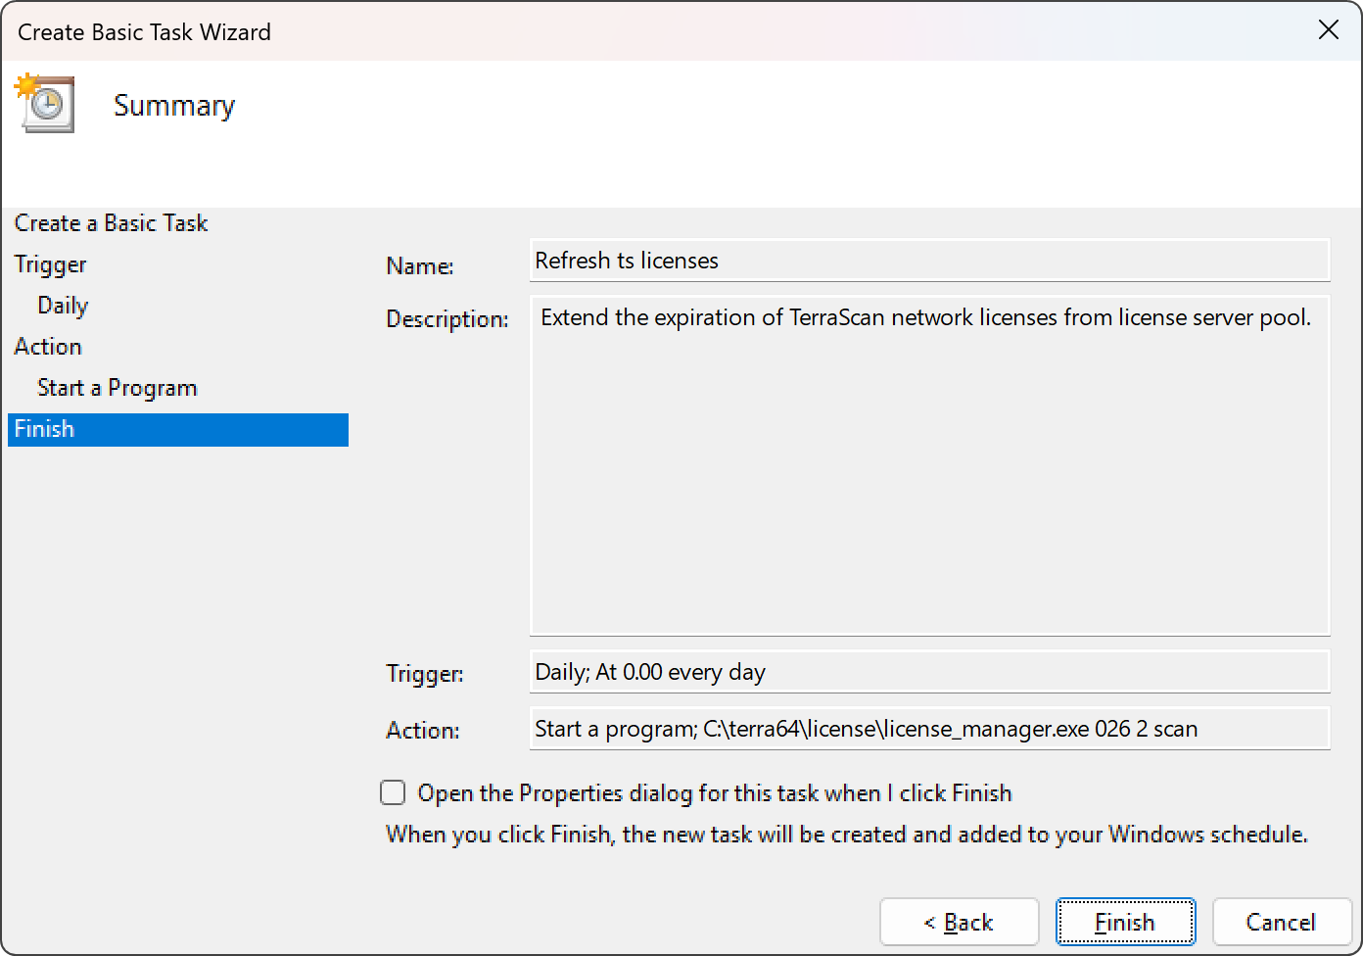Click the 'Open the Properties dialog' checkbox label
1363x956 pixels.
pos(714,793)
